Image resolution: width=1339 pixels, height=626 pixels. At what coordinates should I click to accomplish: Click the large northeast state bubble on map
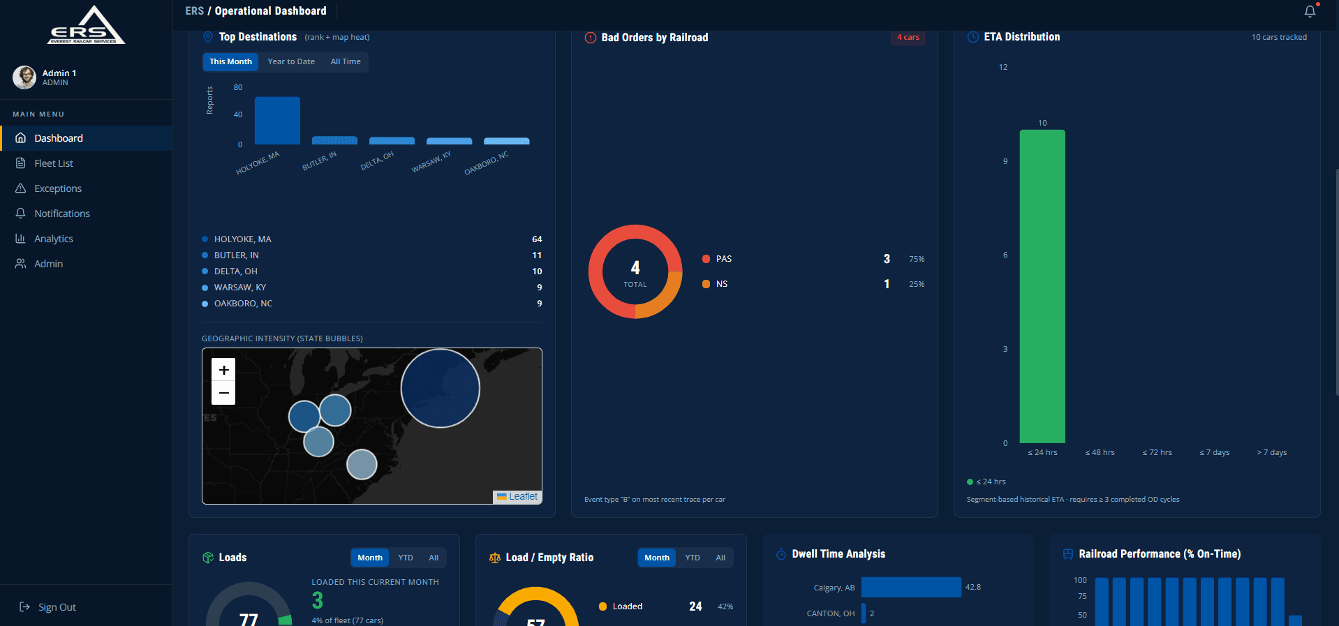pos(441,388)
